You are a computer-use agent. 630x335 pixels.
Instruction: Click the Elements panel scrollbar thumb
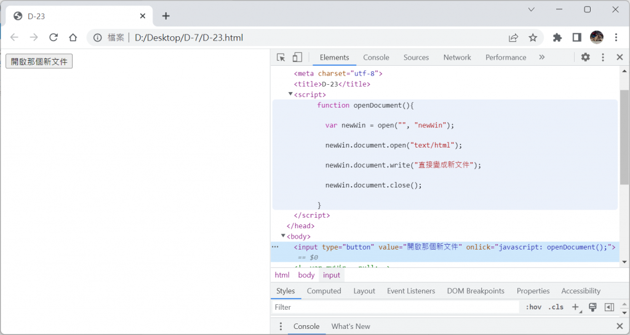point(624,137)
